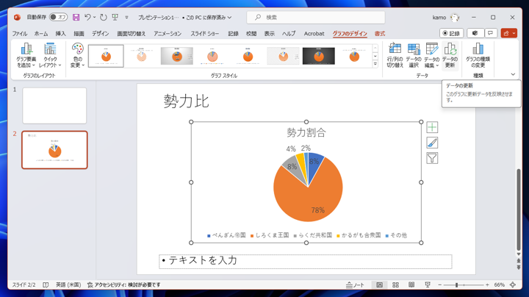This screenshot has width=529, height=297.
Task: Click the Chart Filters funnel button
Action: [x=432, y=158]
